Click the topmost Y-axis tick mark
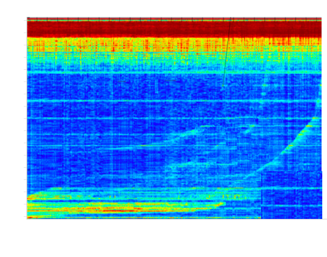Screen dimensions: 327x257 tap(25, 21)
